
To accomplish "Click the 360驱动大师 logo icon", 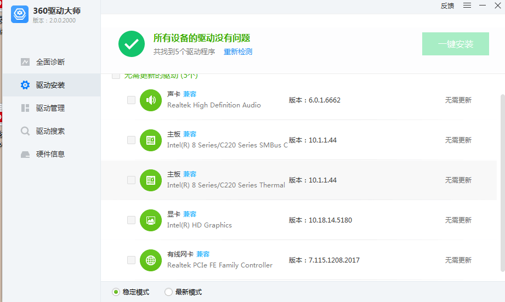I will [x=20, y=14].
